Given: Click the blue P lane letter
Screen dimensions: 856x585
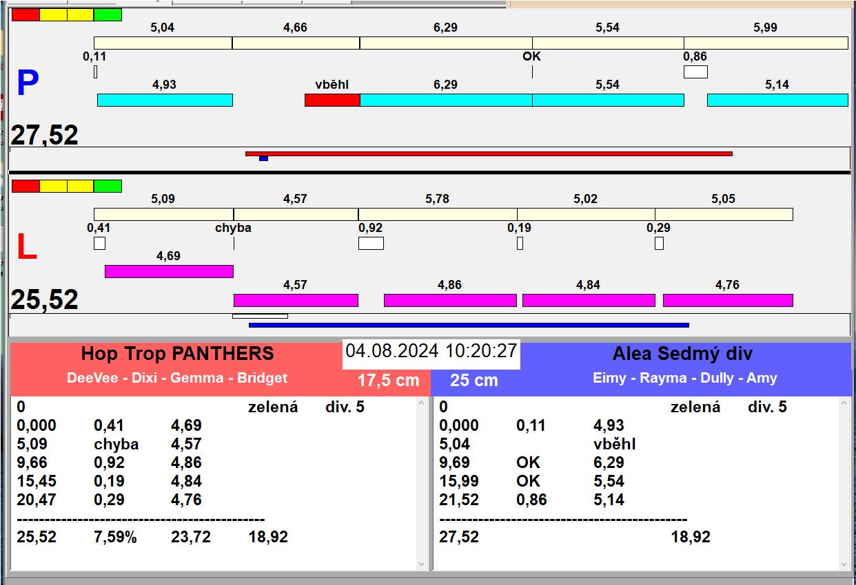Looking at the screenshot, I should (28, 84).
